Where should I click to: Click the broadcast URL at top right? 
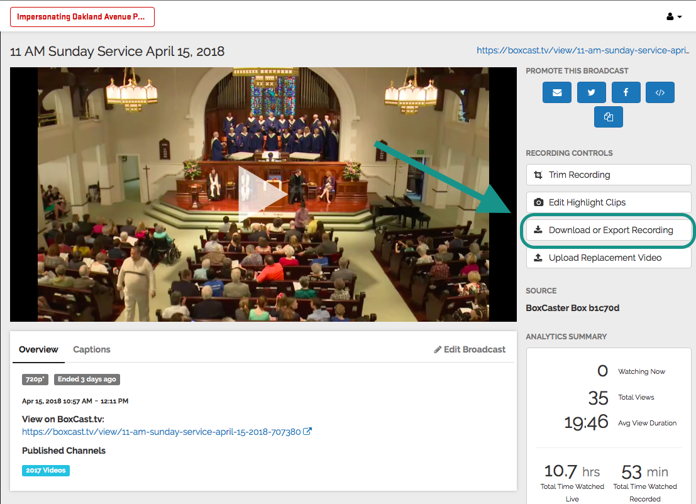[583, 50]
